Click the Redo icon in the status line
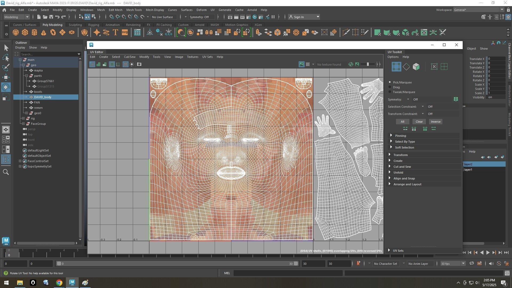The height and width of the screenshot is (288, 512). [63, 17]
